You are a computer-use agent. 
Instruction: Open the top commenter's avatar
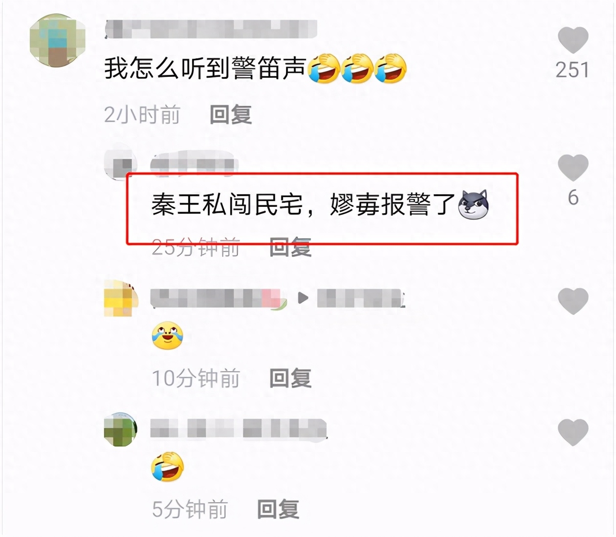tap(58, 40)
